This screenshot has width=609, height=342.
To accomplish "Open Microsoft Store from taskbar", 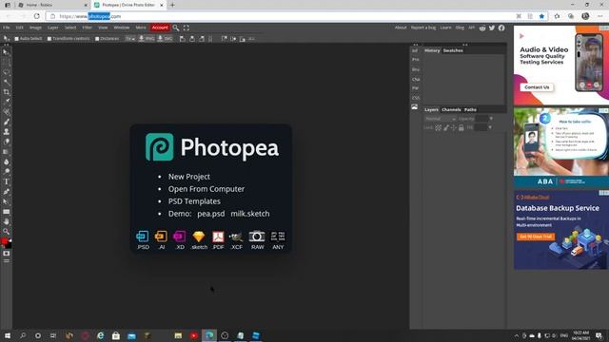I will coord(116,335).
